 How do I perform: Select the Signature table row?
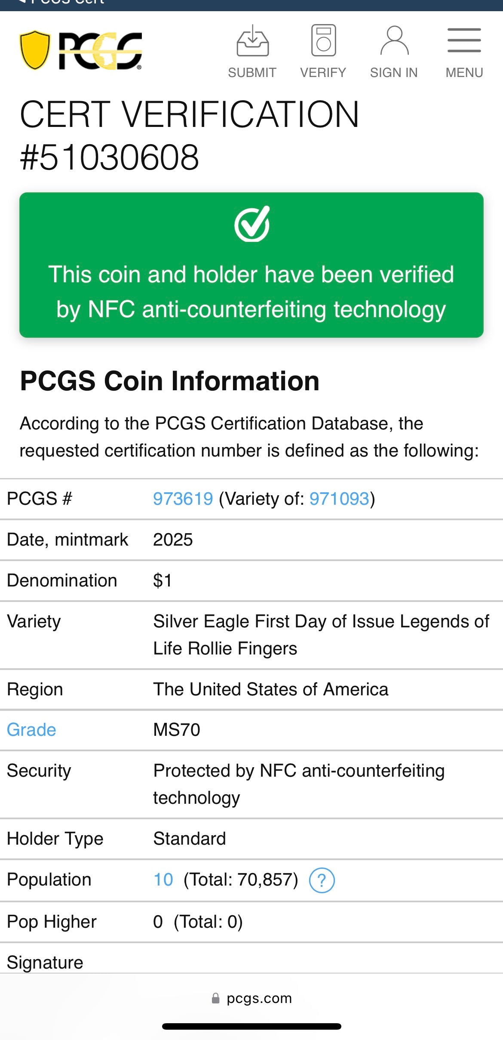click(45, 962)
